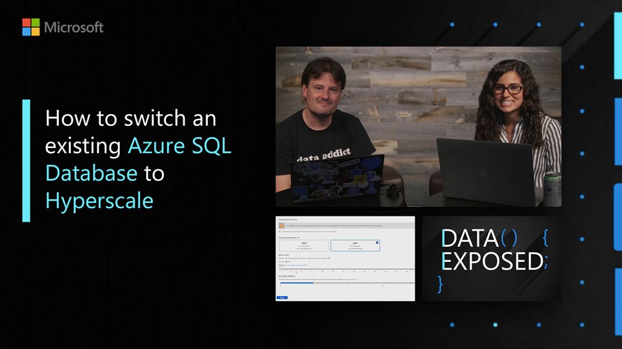Choose the No radio under Save money
The width and height of the screenshot is (622, 349).
pyautogui.click(x=286, y=262)
